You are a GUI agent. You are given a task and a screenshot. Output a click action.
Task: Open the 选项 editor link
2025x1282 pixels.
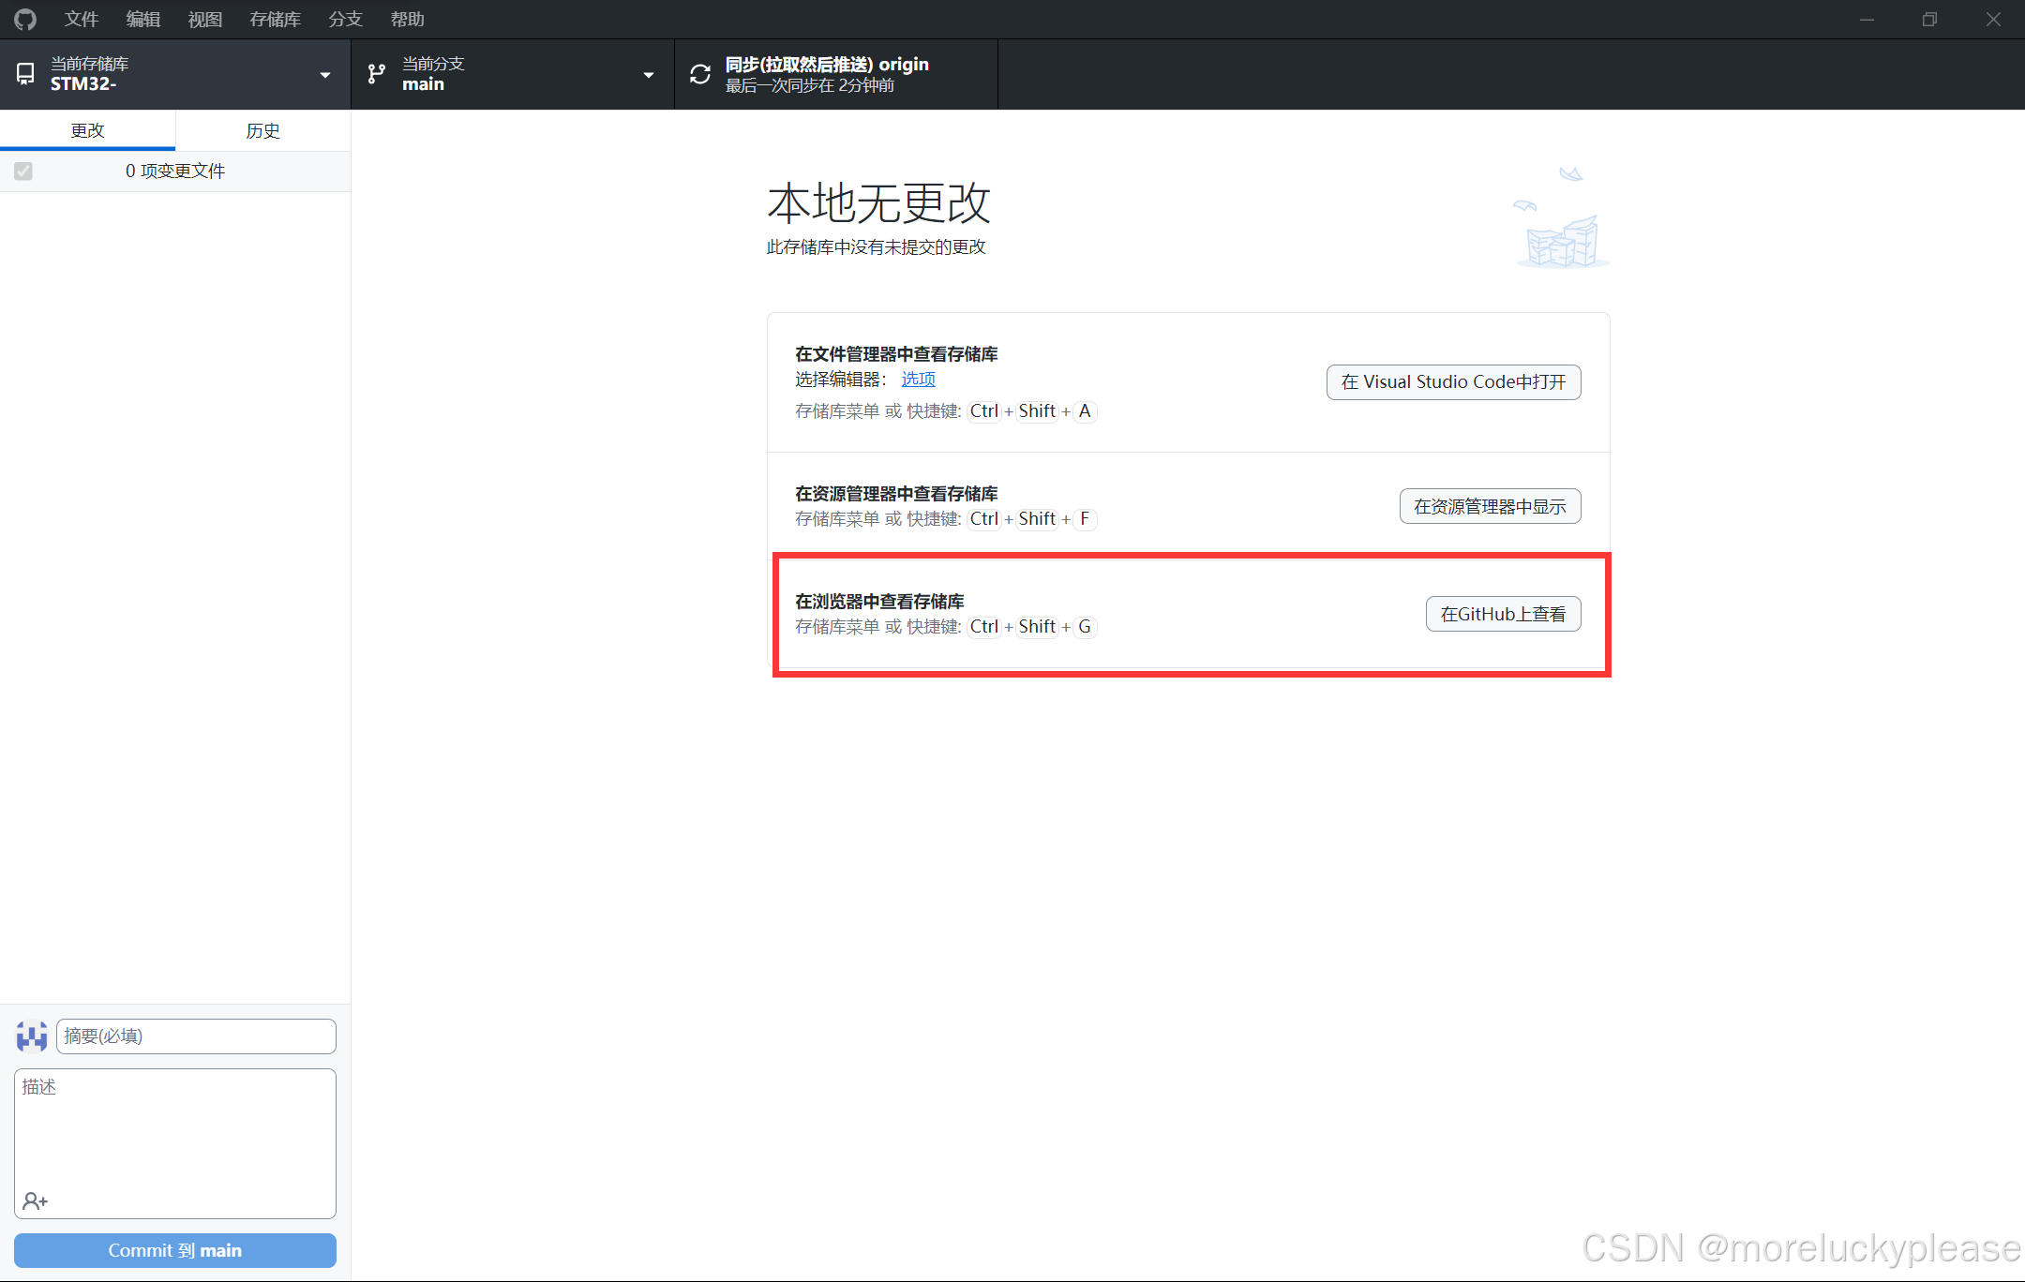coord(918,379)
